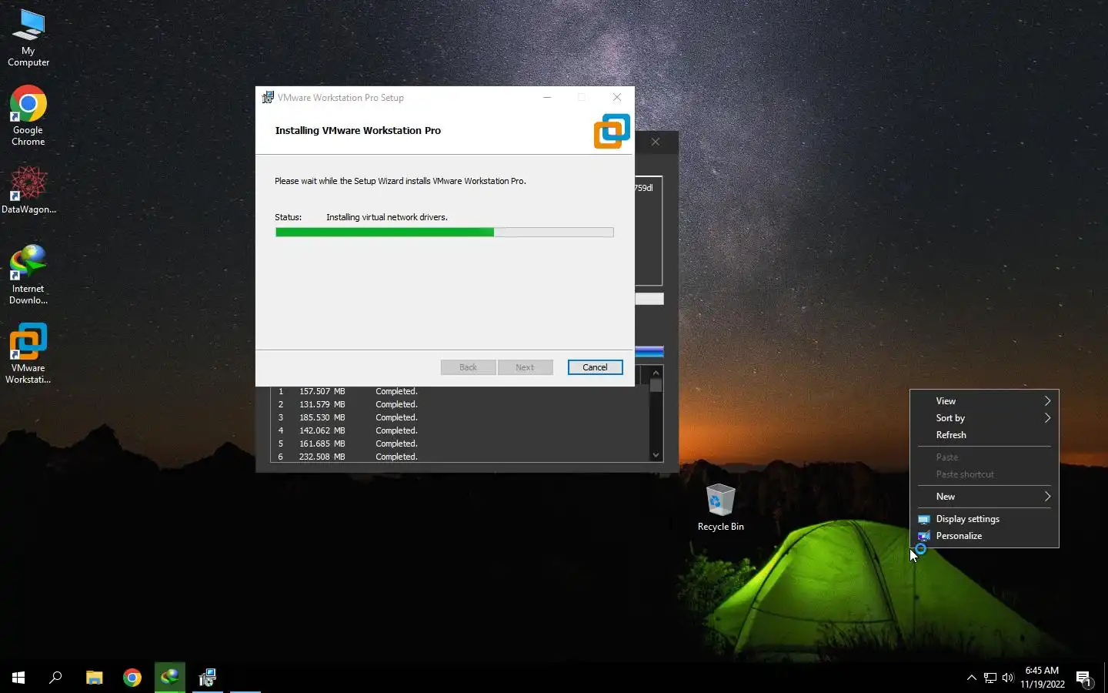Open the Windows Start menu
Viewport: 1108px width, 693px height.
point(18,678)
